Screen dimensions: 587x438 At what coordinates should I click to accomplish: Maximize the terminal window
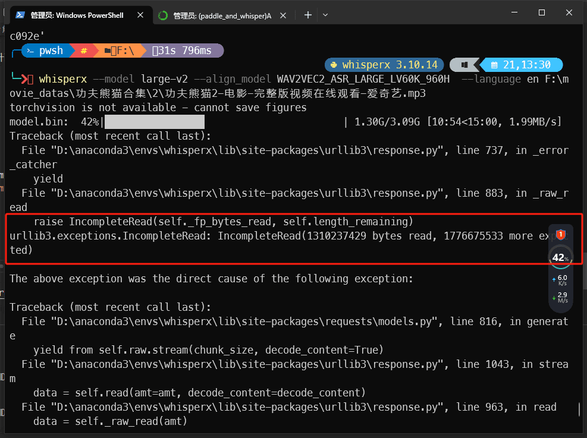[541, 12]
